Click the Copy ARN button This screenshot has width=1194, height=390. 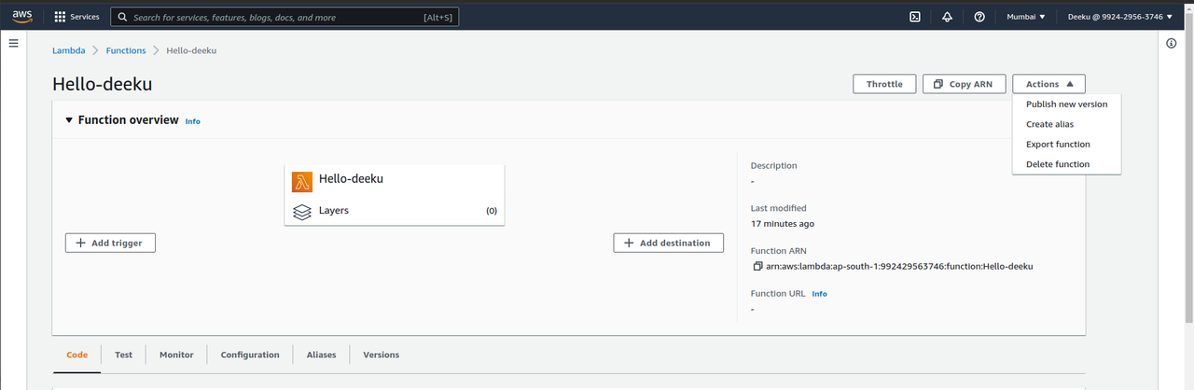(x=964, y=84)
